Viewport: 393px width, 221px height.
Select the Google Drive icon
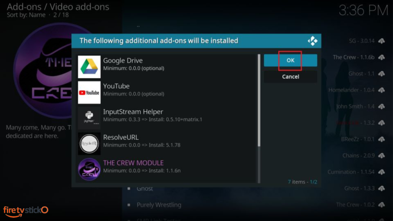tap(89, 67)
